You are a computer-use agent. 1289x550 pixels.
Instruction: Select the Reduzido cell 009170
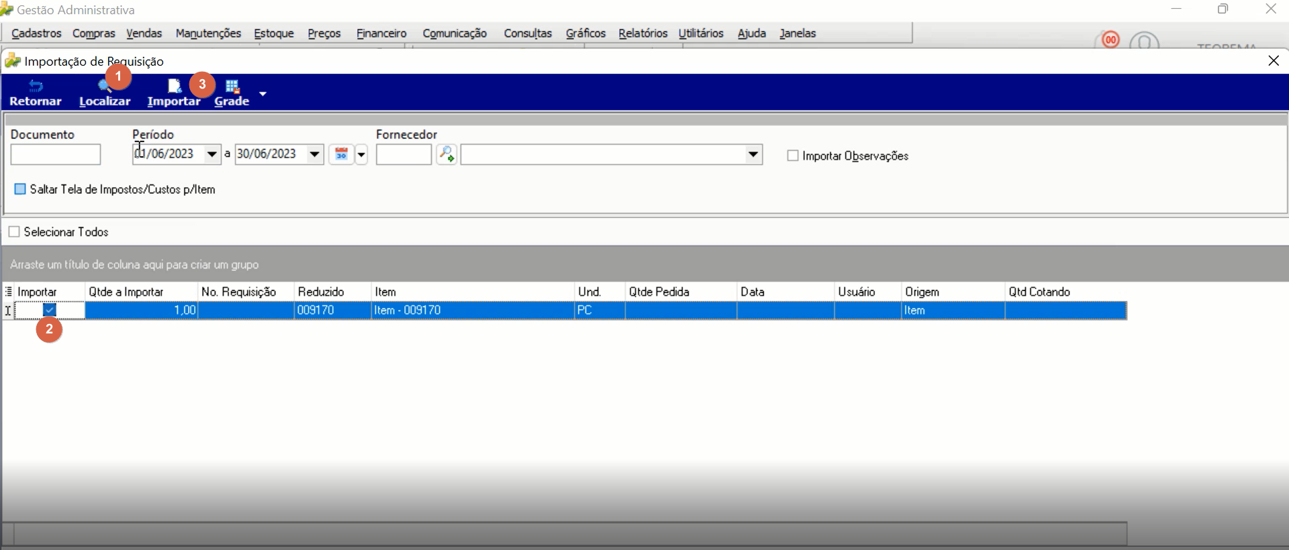[x=333, y=311]
